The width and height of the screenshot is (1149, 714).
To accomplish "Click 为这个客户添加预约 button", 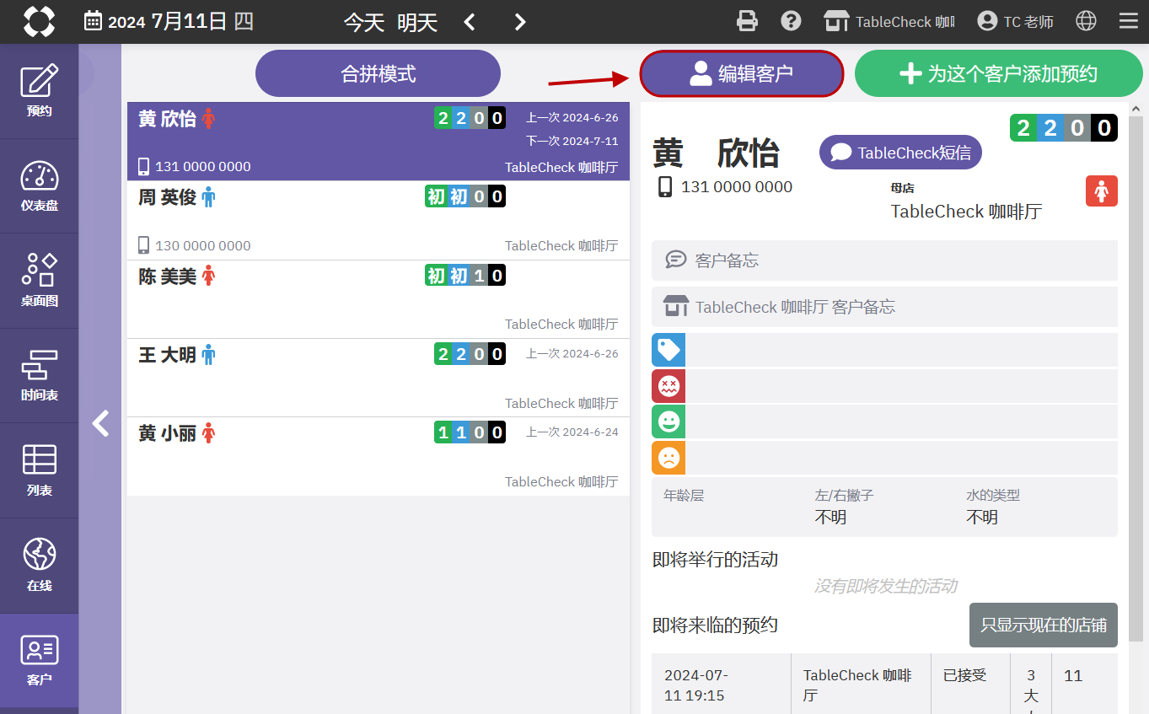I will (x=999, y=74).
